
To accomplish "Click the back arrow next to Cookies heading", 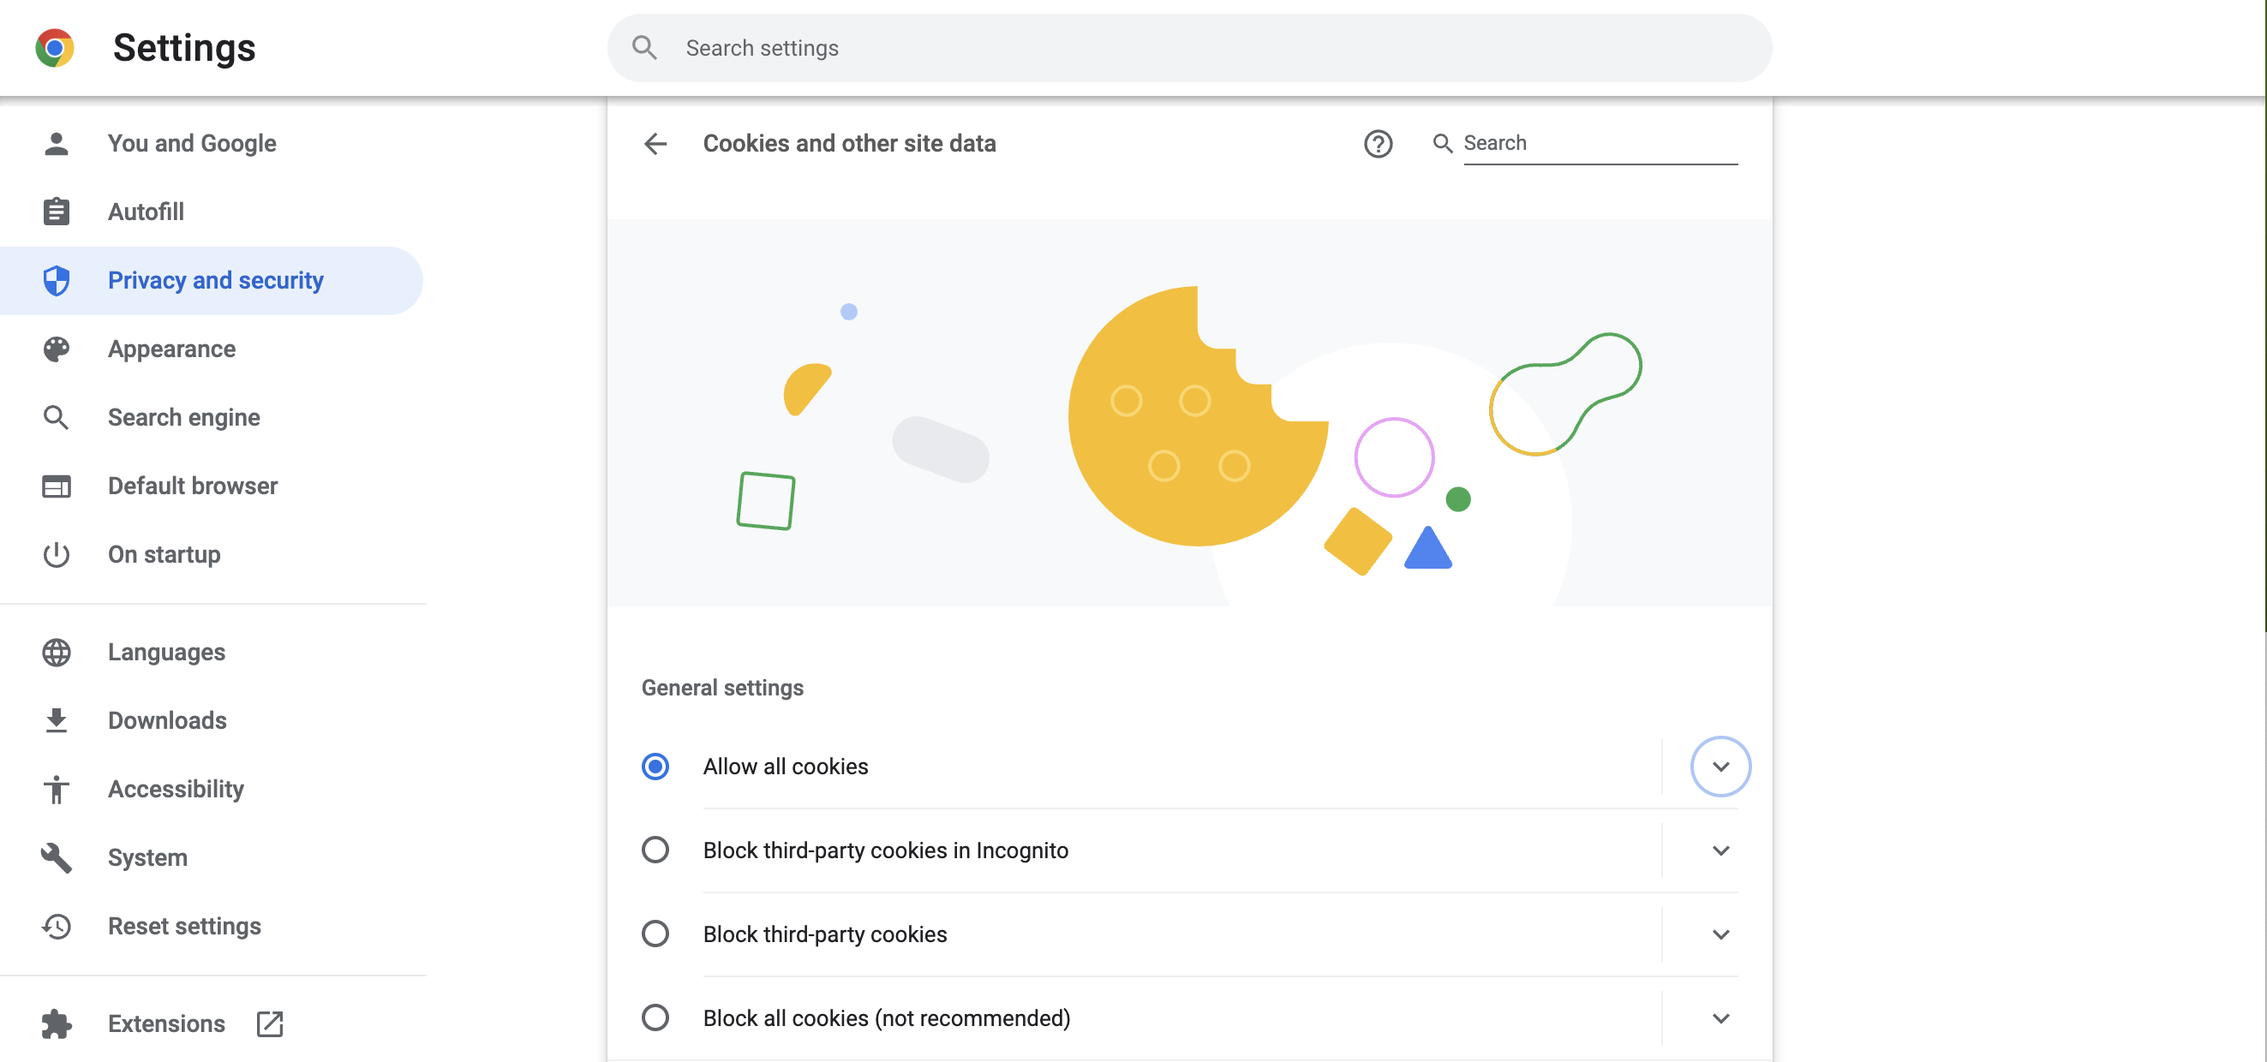I will coord(655,143).
